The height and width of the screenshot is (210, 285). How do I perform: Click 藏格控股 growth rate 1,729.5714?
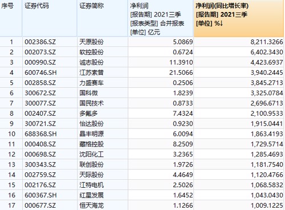click(267, 144)
